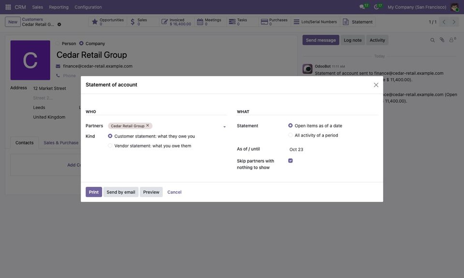Open the Purchases credit card stat button
Image resolution: width=464 pixels, height=278 pixels.
tap(275, 22)
